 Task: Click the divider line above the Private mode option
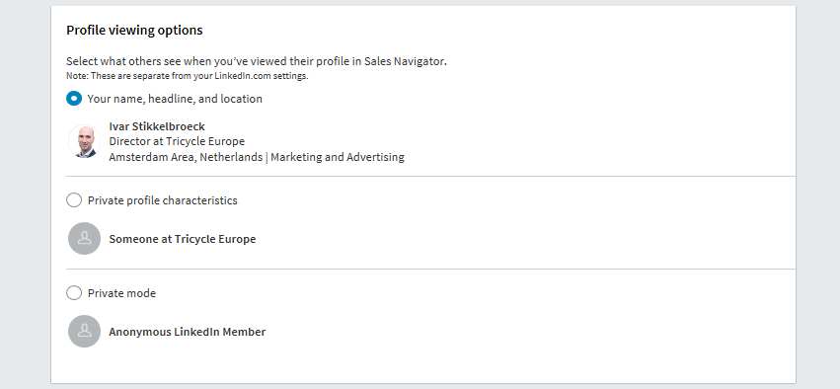(x=430, y=269)
